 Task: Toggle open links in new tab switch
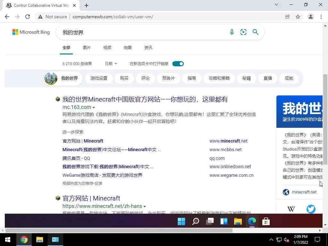click(x=178, y=64)
